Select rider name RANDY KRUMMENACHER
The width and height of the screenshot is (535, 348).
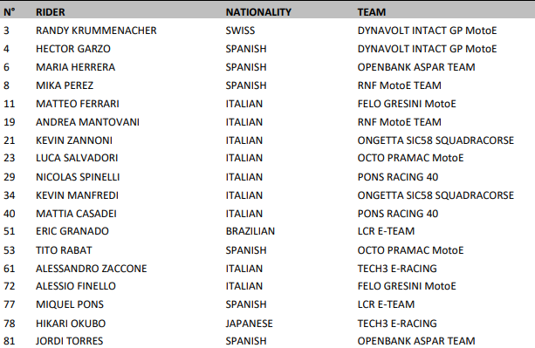pos(96,31)
